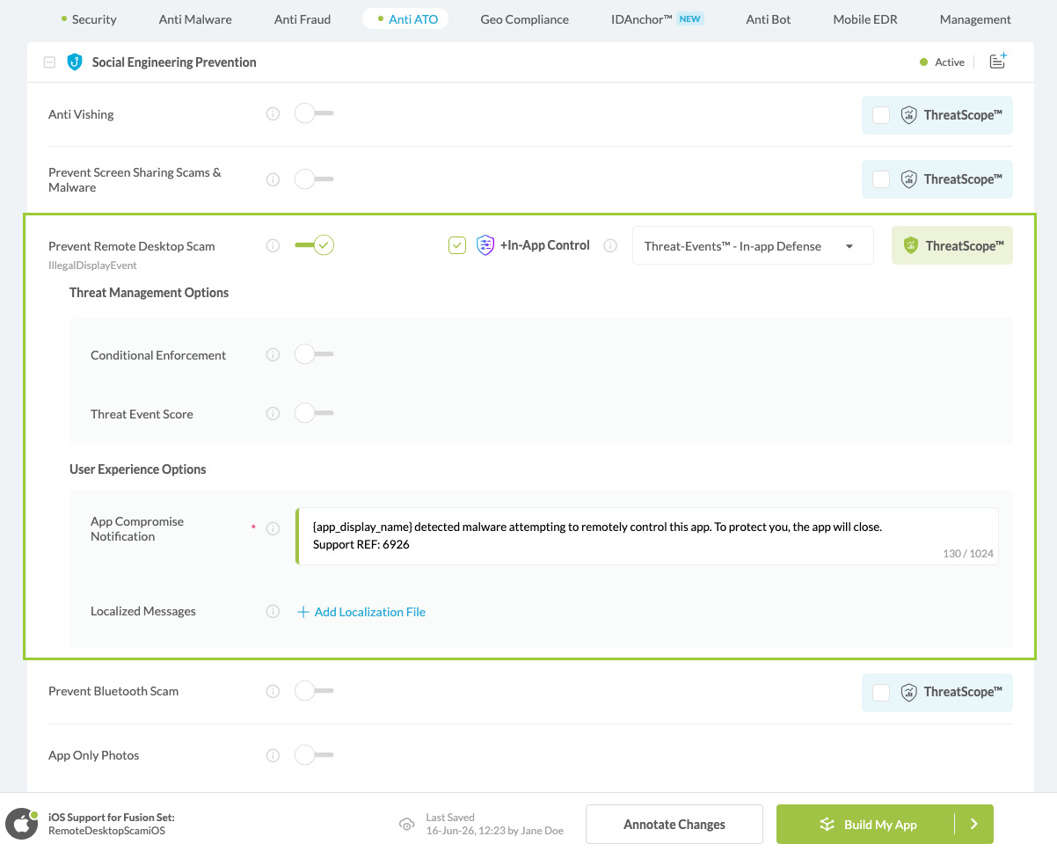The image size is (1057, 851).
Task: Click the User Experience Options heading
Action: tap(137, 469)
